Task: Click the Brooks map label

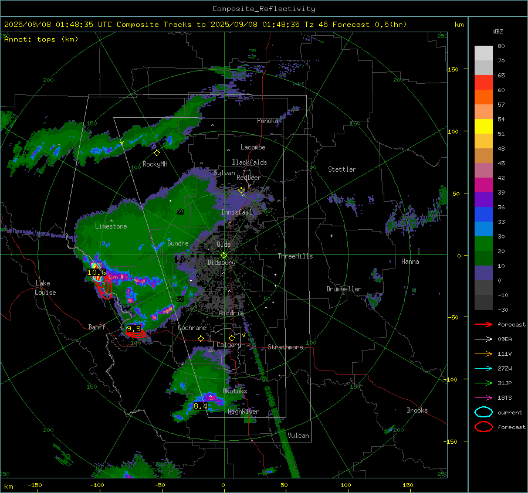Action: pyautogui.click(x=417, y=410)
